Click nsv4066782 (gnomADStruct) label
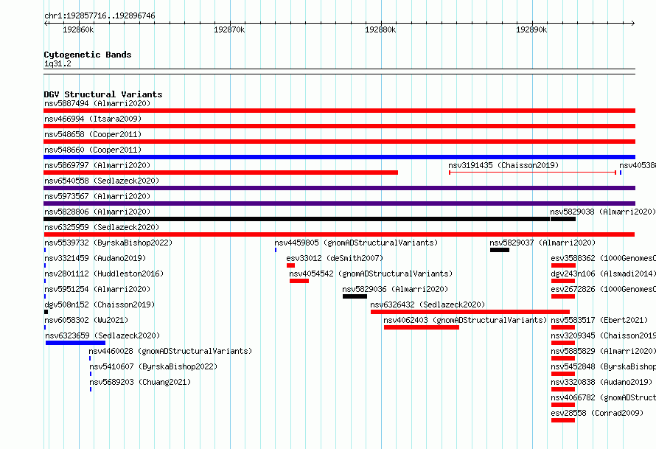The width and height of the screenshot is (656, 449). click(603, 397)
